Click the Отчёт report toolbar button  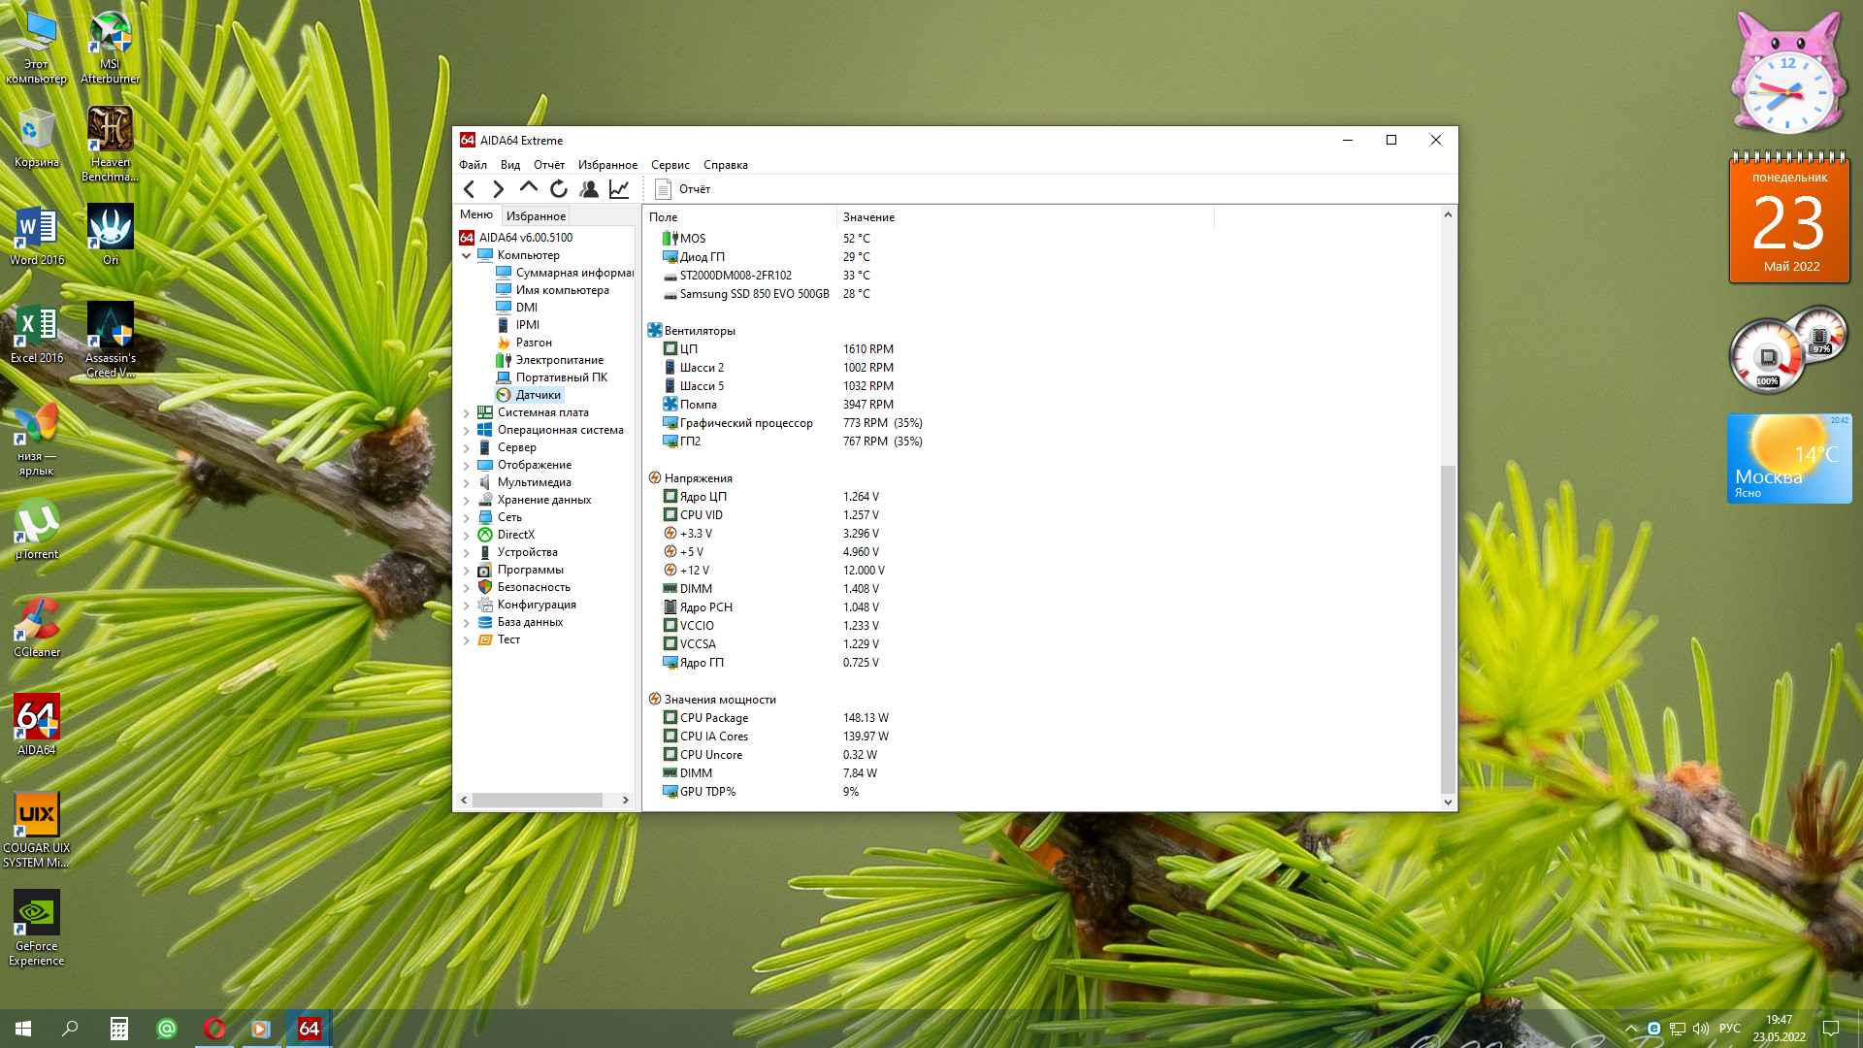pyautogui.click(x=683, y=189)
